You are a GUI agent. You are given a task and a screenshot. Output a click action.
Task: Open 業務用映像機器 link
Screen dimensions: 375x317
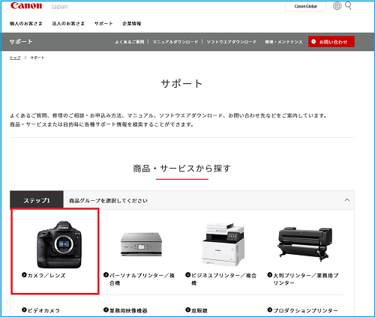125,310
